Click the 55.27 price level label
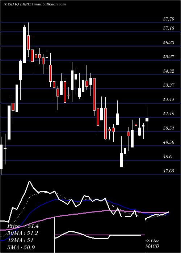181x253 pixels. pos(169,57)
